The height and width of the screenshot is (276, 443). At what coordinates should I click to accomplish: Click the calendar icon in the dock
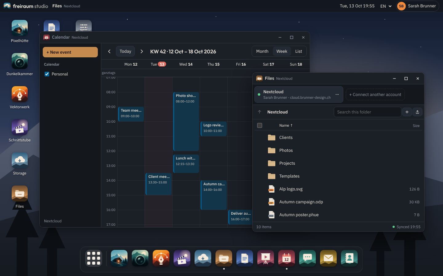286,258
